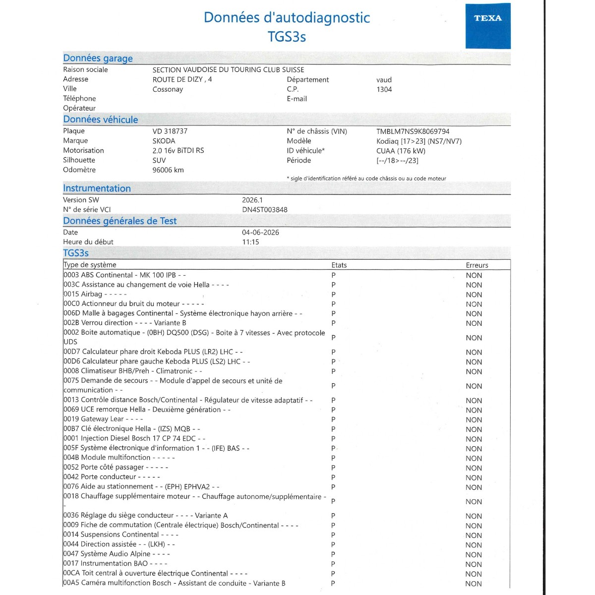Click '00CA Toit central à ouverture électrique' row
Viewport: 595px width, 595px height.
287,574
